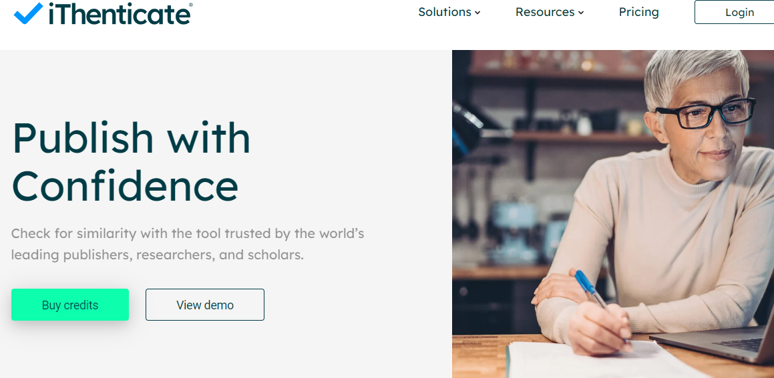The width and height of the screenshot is (774, 378).
Task: Expand the Resources menu
Action: pyautogui.click(x=550, y=12)
